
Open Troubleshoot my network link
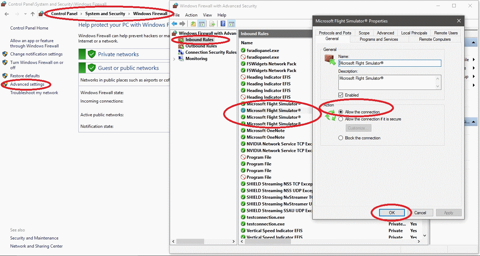[34, 93]
